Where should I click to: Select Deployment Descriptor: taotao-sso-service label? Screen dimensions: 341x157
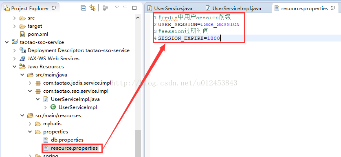pyautogui.click(x=79, y=50)
